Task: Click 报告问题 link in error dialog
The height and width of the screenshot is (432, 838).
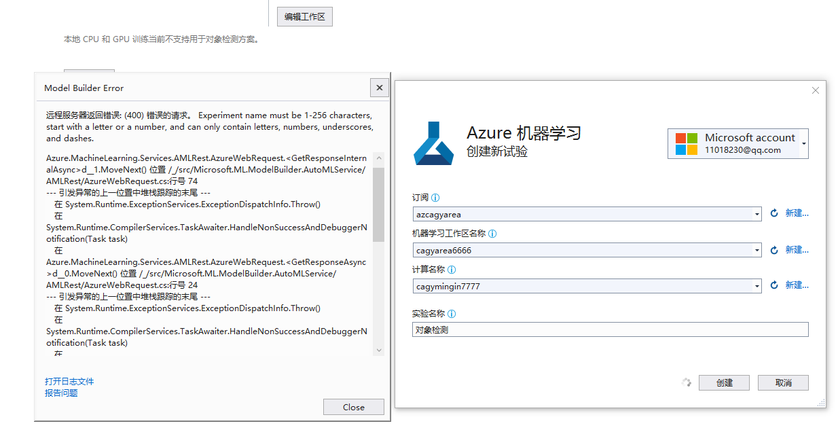Action: coord(61,393)
